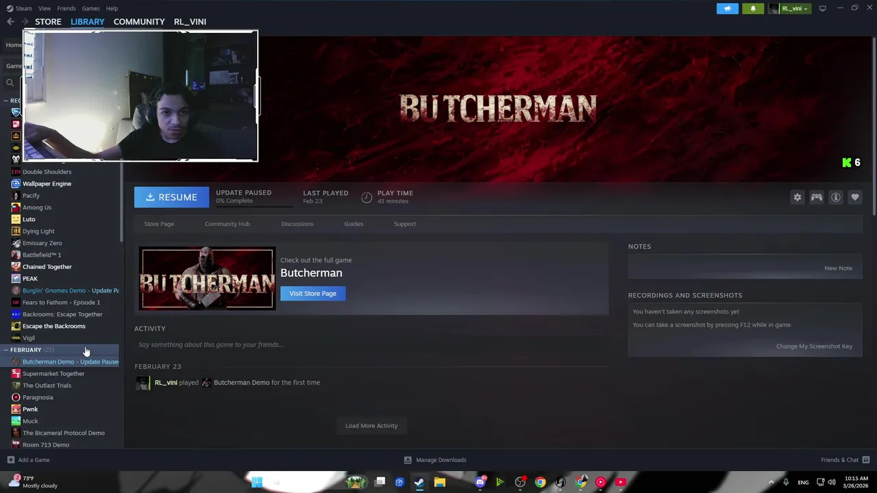
Task: Go back using the navigation arrow
Action: (x=10, y=21)
